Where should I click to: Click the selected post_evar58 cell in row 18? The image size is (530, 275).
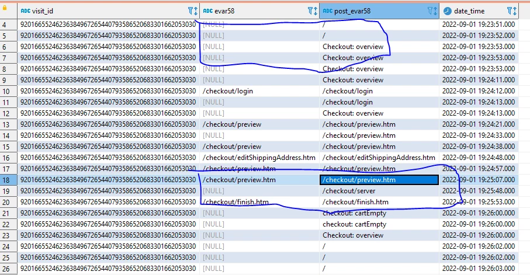pos(379,180)
